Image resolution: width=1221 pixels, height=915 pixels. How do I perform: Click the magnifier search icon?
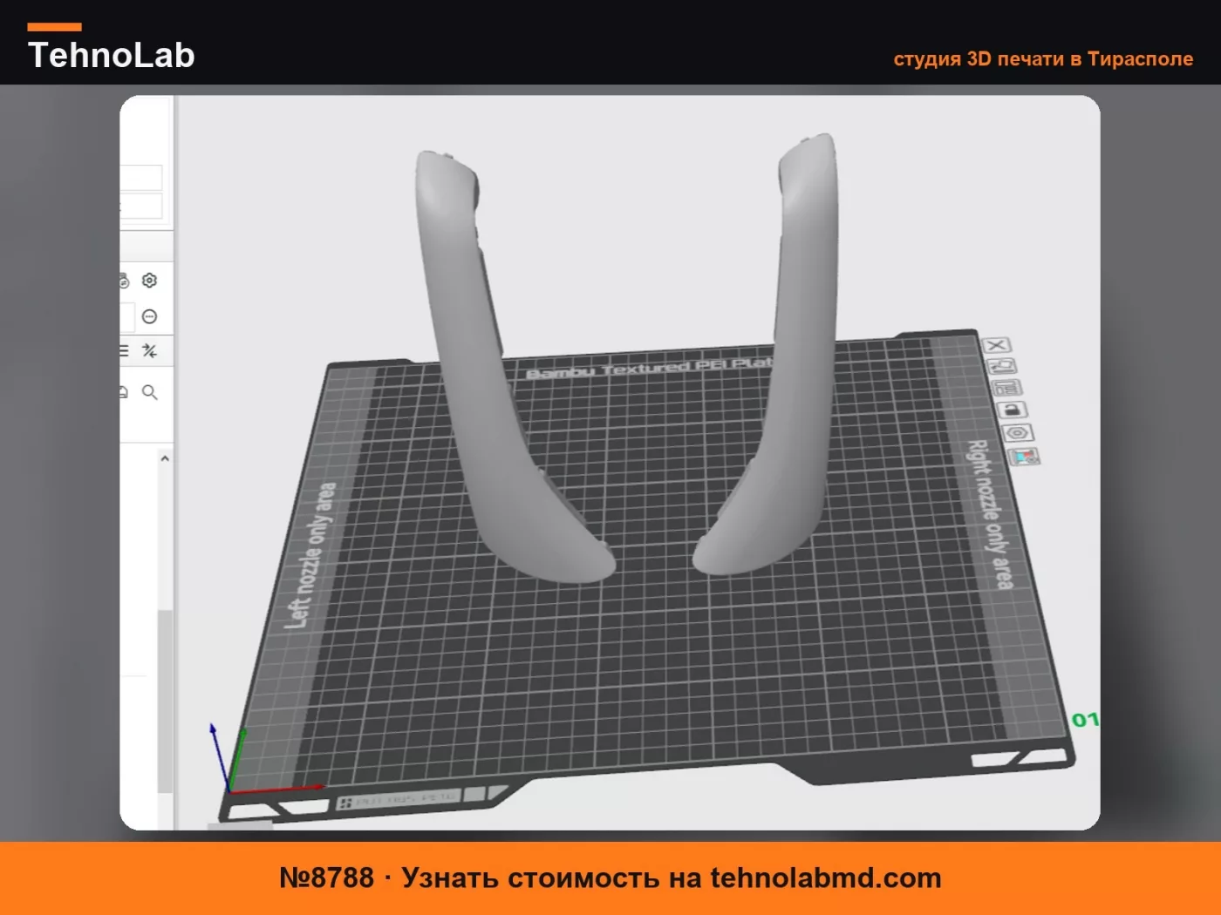149,392
